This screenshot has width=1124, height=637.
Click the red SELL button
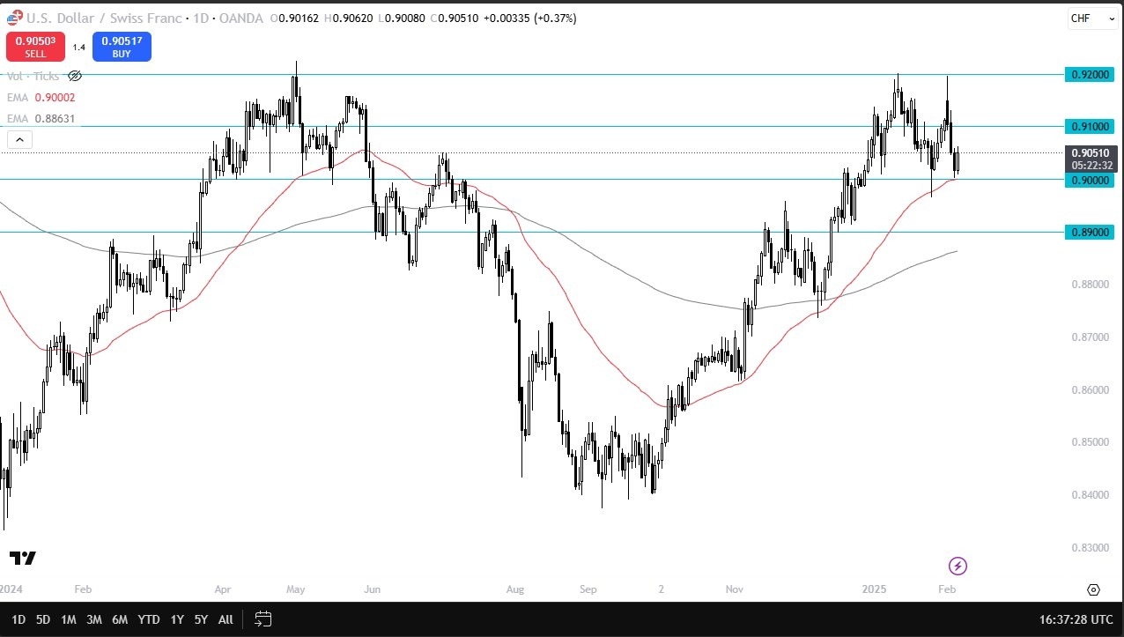click(x=35, y=47)
